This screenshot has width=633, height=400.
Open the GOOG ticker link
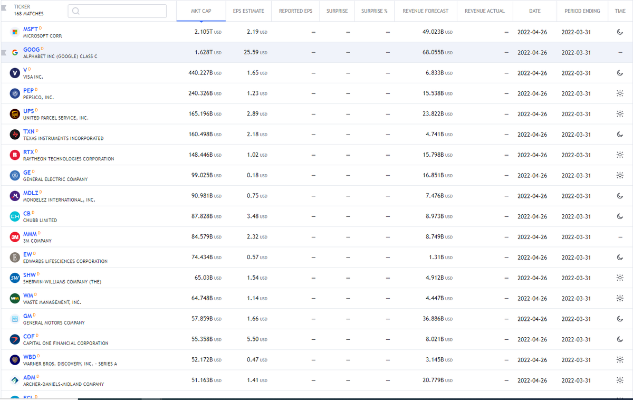(x=31, y=50)
